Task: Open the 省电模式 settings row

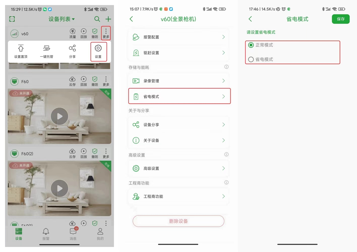Action: (180, 96)
